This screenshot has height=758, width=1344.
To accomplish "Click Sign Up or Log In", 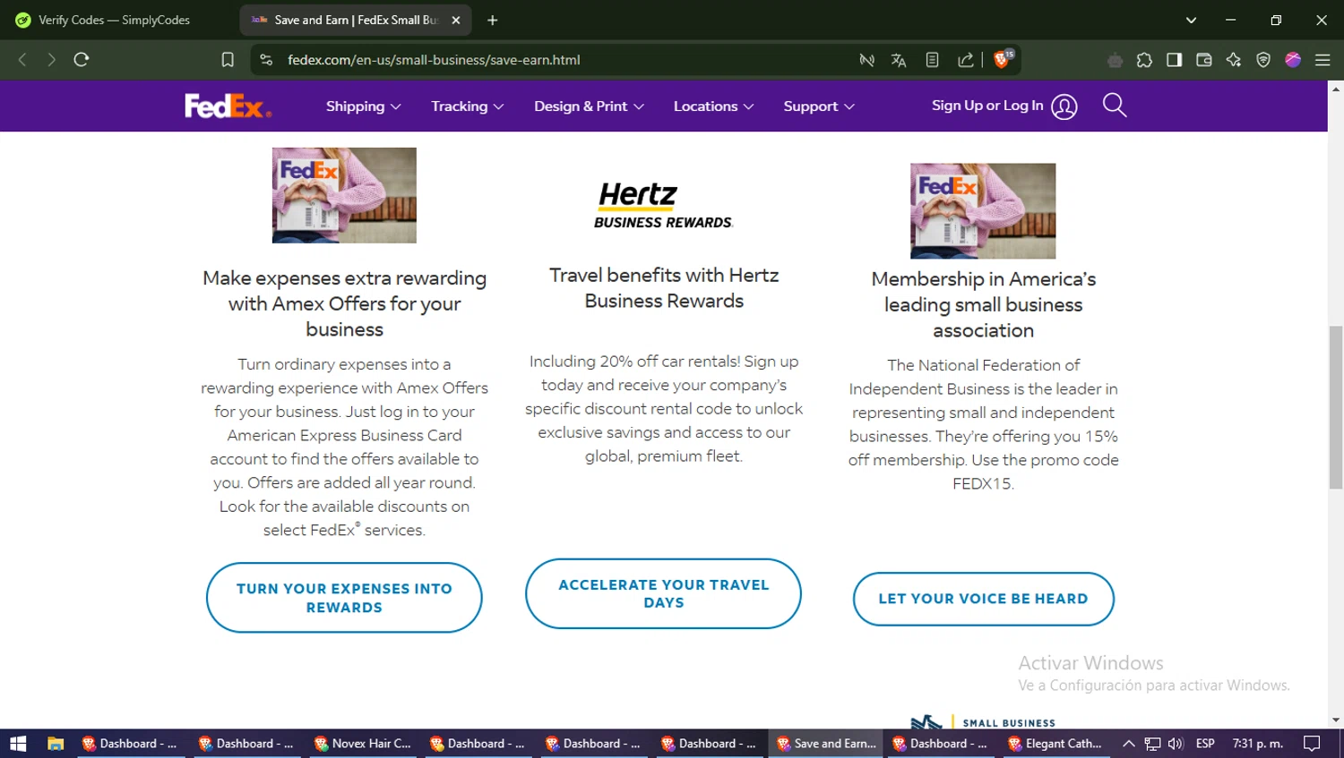I will tap(987, 106).
